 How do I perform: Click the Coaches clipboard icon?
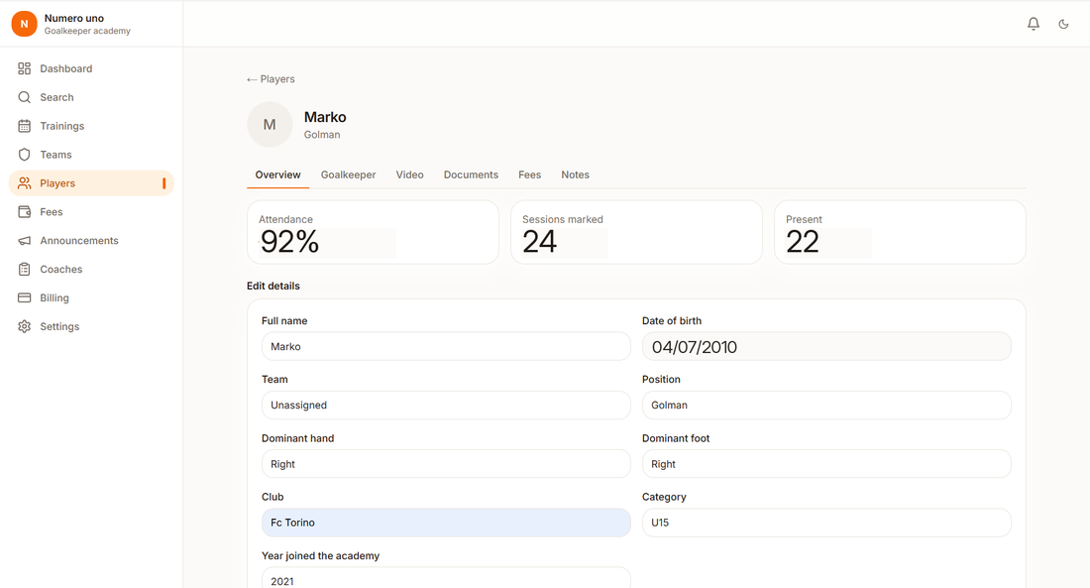click(25, 270)
